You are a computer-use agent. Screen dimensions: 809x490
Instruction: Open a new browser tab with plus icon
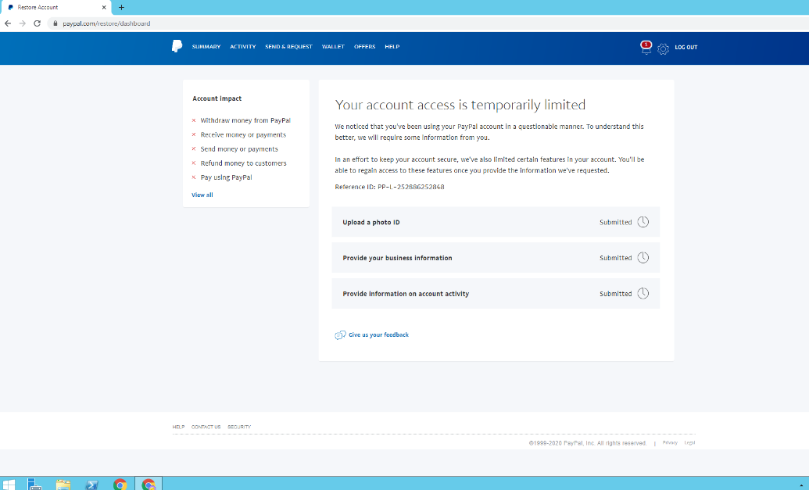121,7
